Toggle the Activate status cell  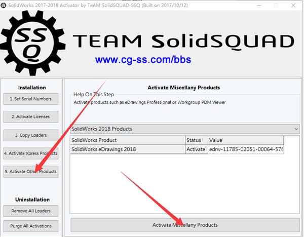(x=196, y=149)
